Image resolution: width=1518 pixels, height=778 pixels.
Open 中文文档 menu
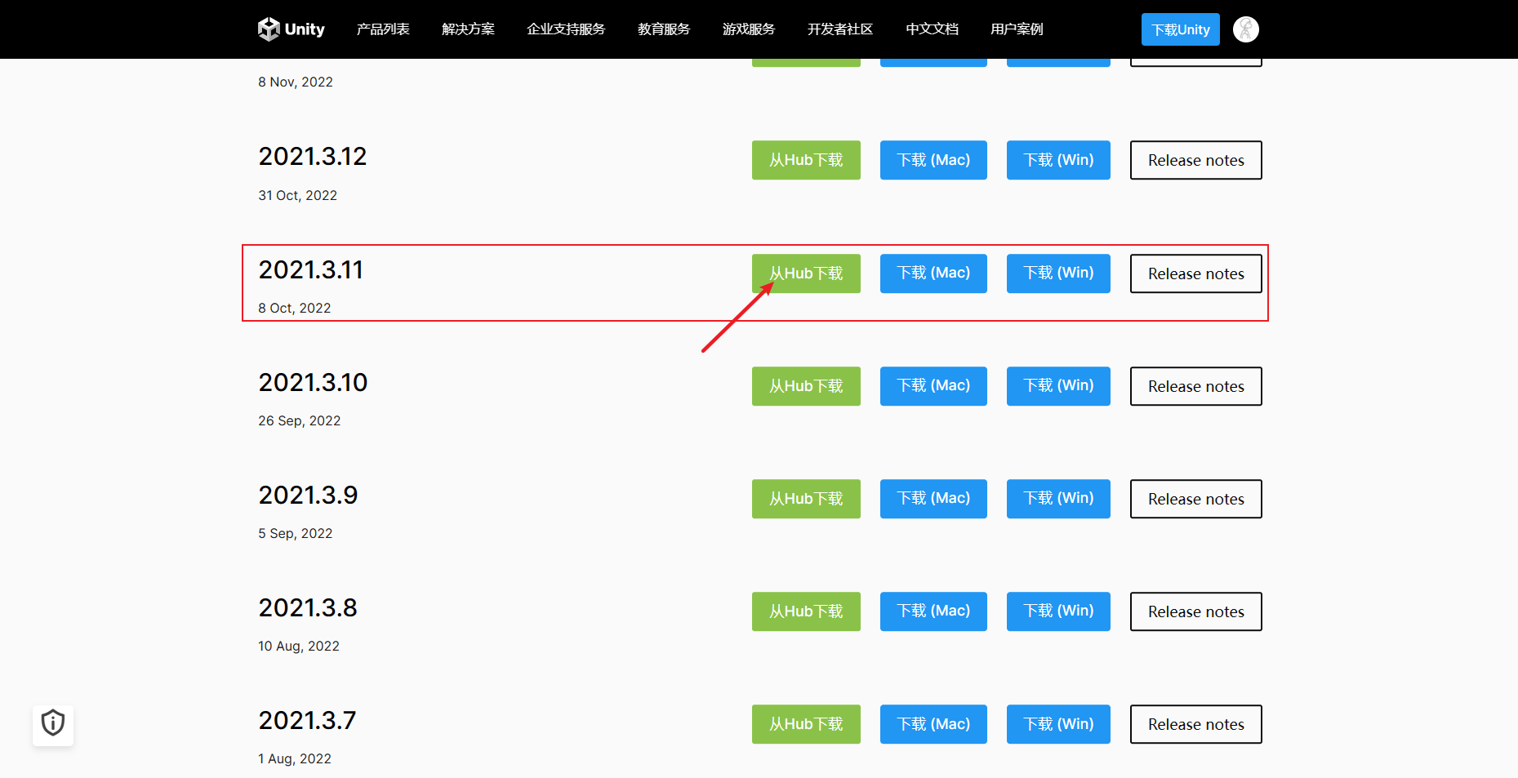coord(932,29)
